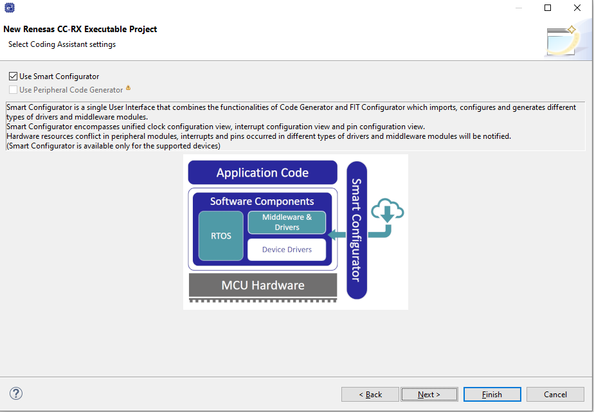
Task: Click the 'New Renesas CC-RX Executable Project' title
Action: pyautogui.click(x=80, y=29)
